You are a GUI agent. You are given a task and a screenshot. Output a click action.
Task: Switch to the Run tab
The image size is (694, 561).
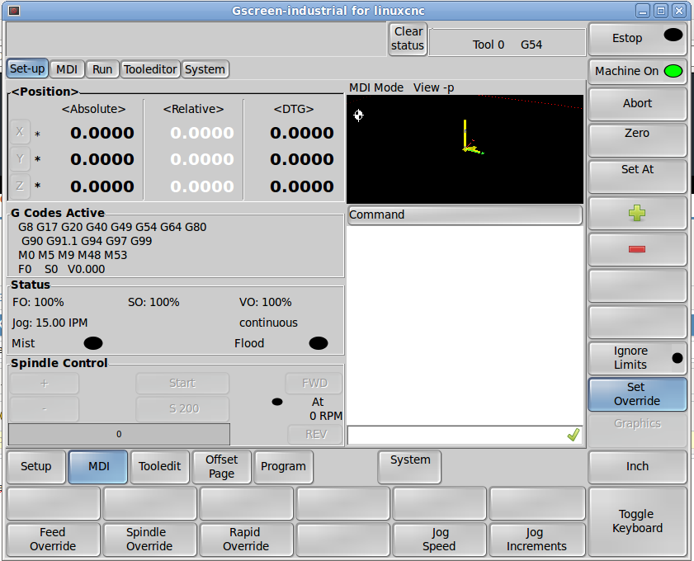(x=102, y=69)
